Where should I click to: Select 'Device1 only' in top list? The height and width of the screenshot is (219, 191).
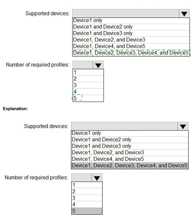[x=88, y=20]
